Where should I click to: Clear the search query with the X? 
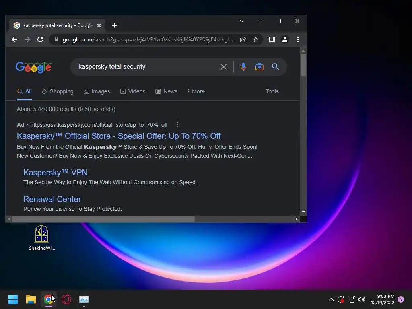tap(224, 67)
